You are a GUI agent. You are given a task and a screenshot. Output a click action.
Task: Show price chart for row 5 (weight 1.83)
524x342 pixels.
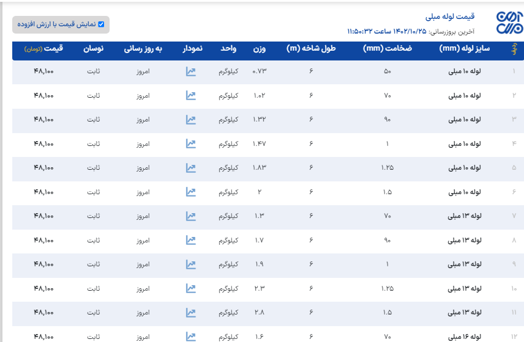[x=191, y=168]
